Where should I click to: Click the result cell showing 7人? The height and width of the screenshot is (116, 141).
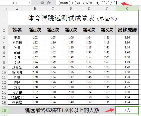coord(127,110)
